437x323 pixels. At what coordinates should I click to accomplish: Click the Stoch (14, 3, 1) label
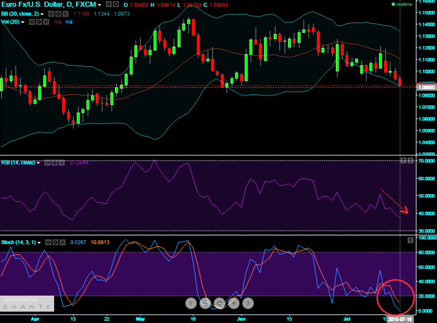(x=18, y=242)
